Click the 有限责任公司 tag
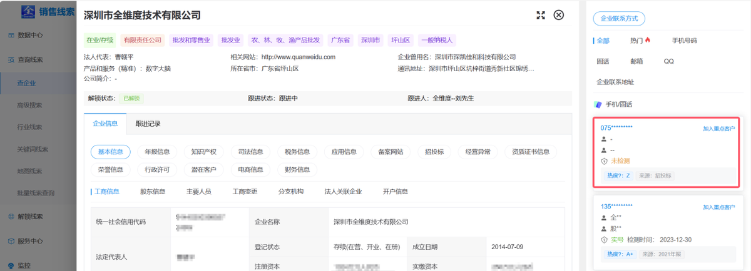Image resolution: width=751 pixels, height=271 pixels. (x=142, y=40)
